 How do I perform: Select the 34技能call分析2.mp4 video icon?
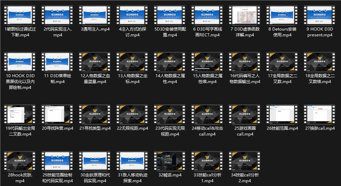pos(245,161)
